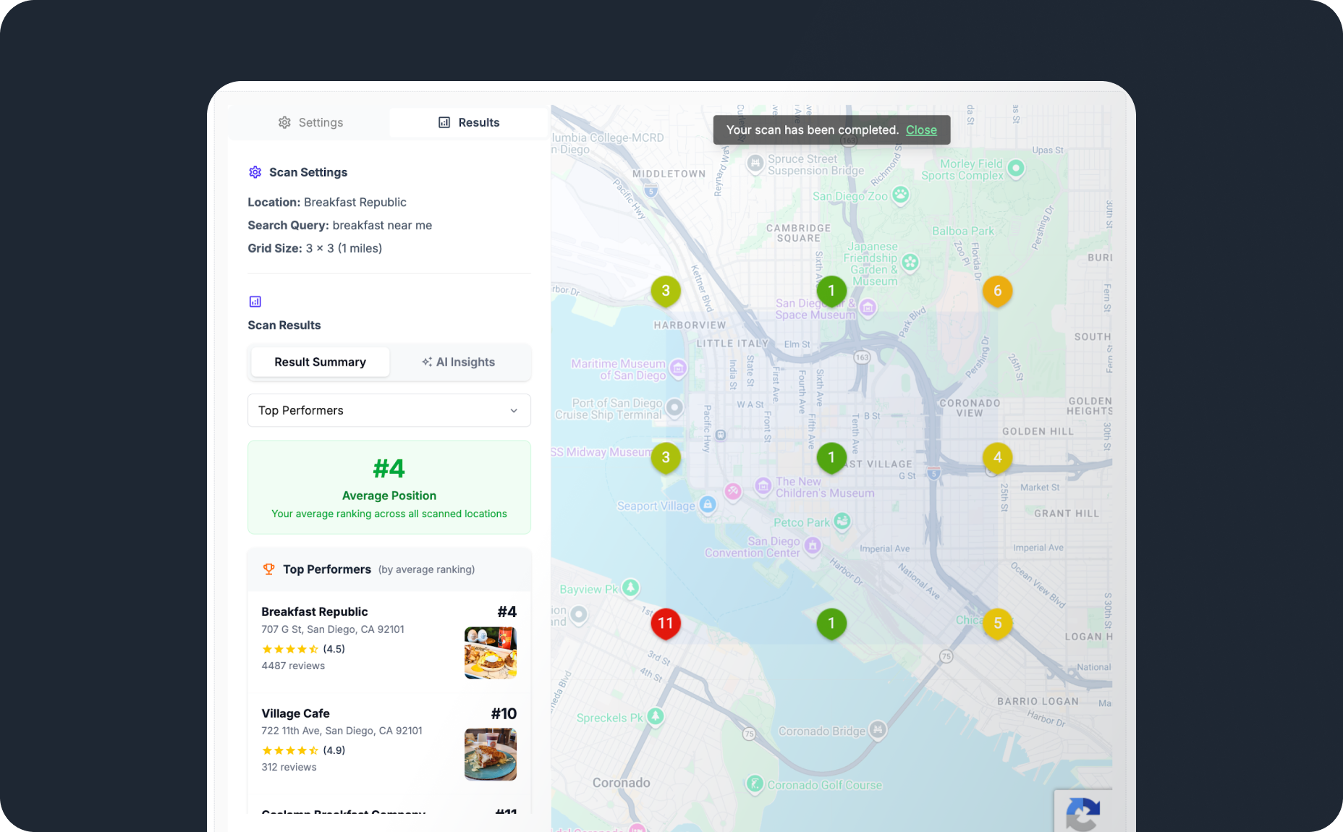Select the Result Summary tab

coord(320,362)
